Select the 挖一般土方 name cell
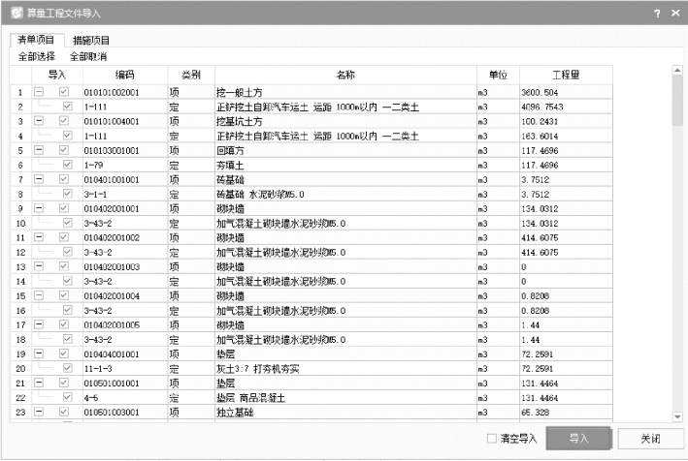Screen dimensions: 688x461 [345, 92]
